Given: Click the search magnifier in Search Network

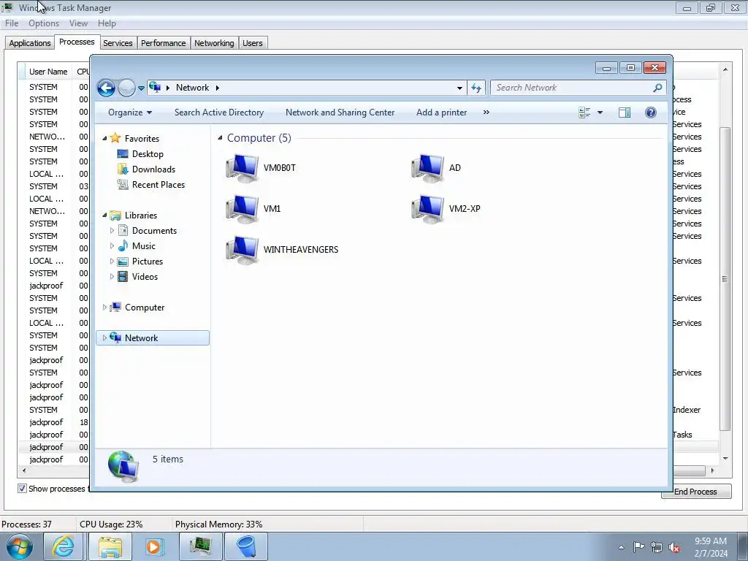Looking at the screenshot, I should [657, 88].
